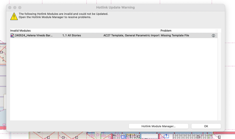Select the '240524_Helena Vinedo Bar...' module name

coord(34,36)
